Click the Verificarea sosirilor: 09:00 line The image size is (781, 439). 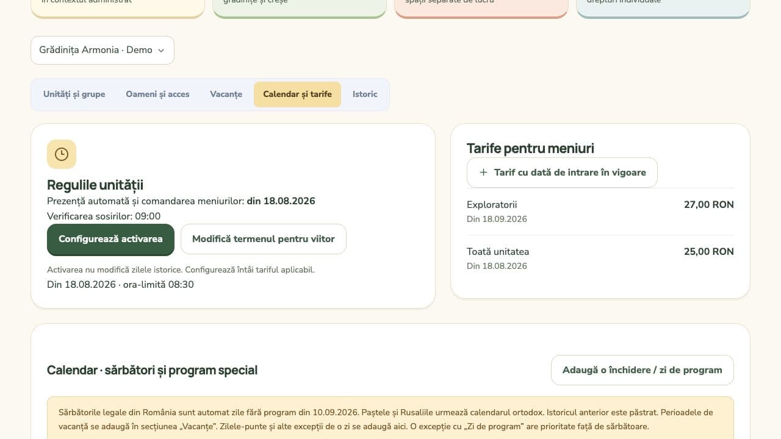104,216
